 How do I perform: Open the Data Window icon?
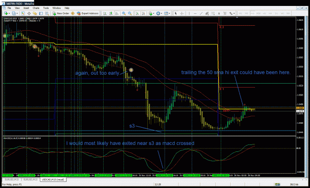coord(29,13)
